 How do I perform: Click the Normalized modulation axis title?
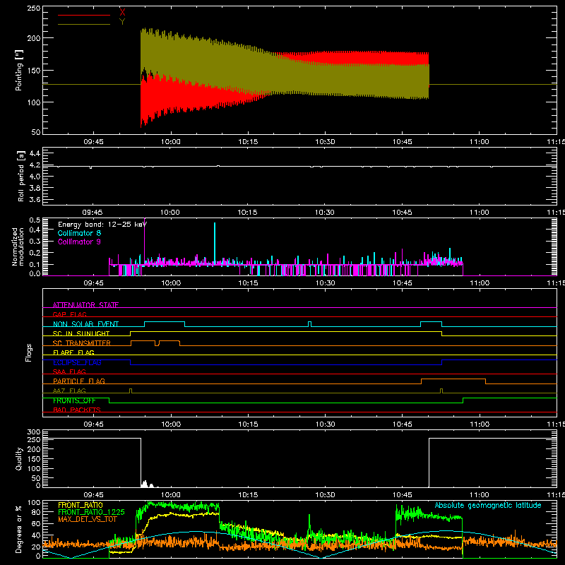click(18, 246)
